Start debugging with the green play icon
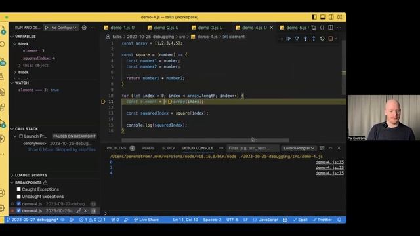 (x=47, y=28)
